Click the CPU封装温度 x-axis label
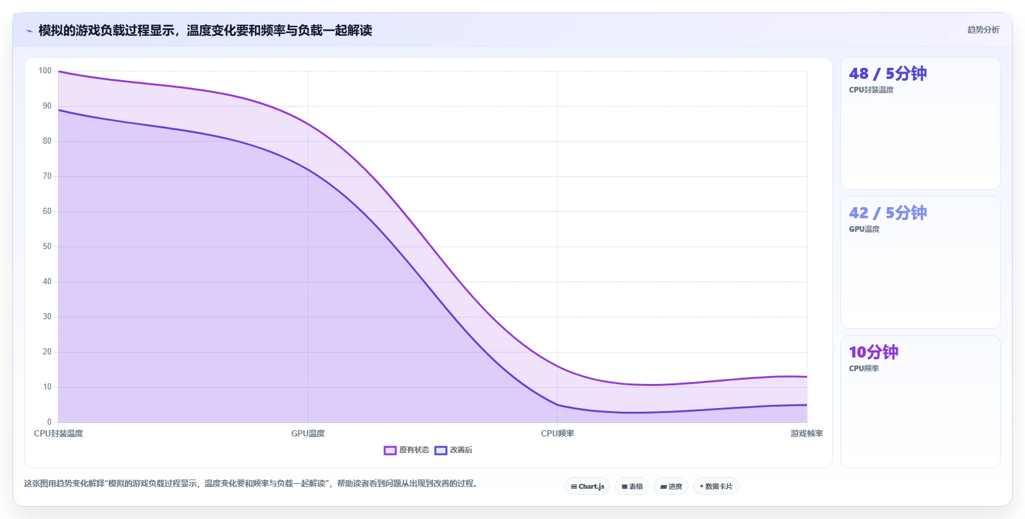This screenshot has height=519, width=1025. pyautogui.click(x=58, y=433)
